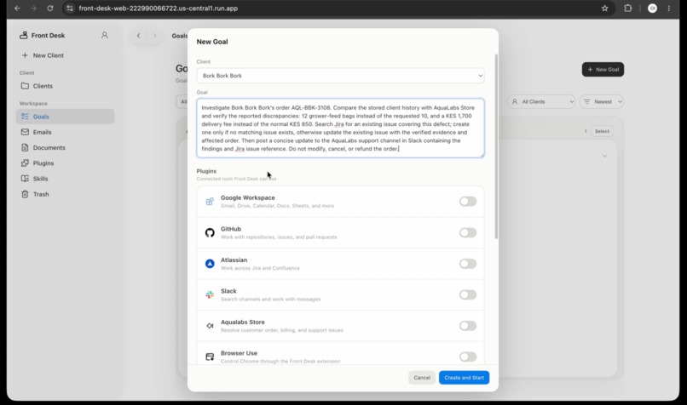Screen dimensions: 687x405
Task: Click the Goals breadcrumb in header
Action: [x=179, y=36]
